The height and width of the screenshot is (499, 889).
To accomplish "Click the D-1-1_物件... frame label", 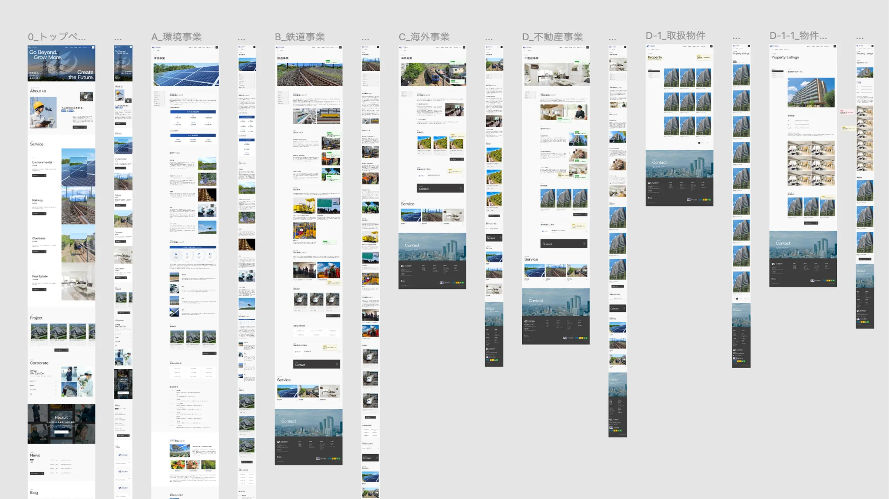I will (x=798, y=36).
